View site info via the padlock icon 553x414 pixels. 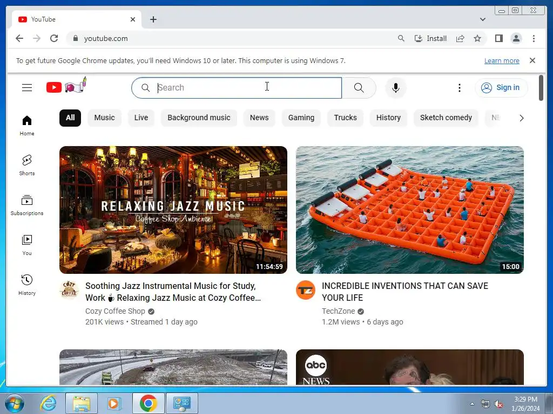click(75, 38)
